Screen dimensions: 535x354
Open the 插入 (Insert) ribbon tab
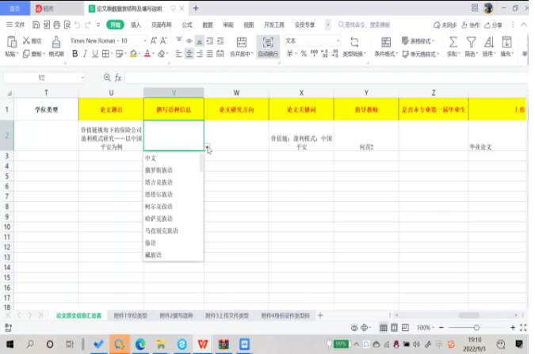tap(137, 25)
